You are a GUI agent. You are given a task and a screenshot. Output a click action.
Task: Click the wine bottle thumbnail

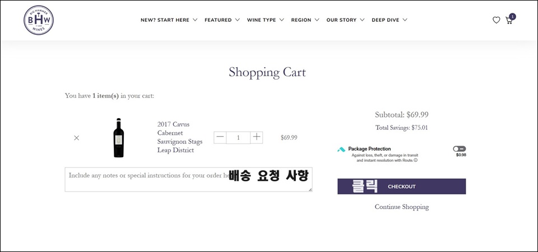tap(119, 138)
